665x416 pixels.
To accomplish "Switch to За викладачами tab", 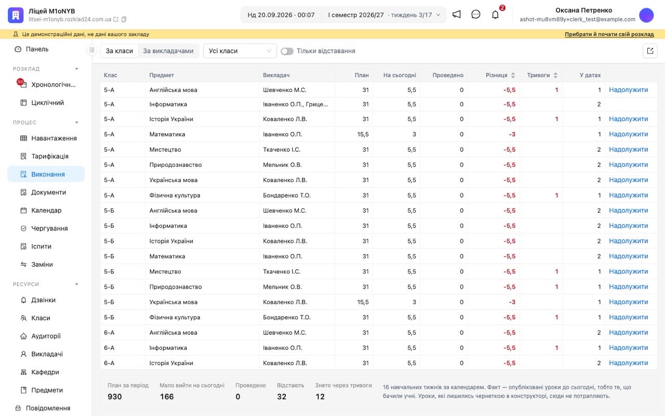I will [x=168, y=51].
